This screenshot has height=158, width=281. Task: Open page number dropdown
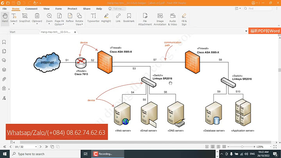click(x=36, y=147)
